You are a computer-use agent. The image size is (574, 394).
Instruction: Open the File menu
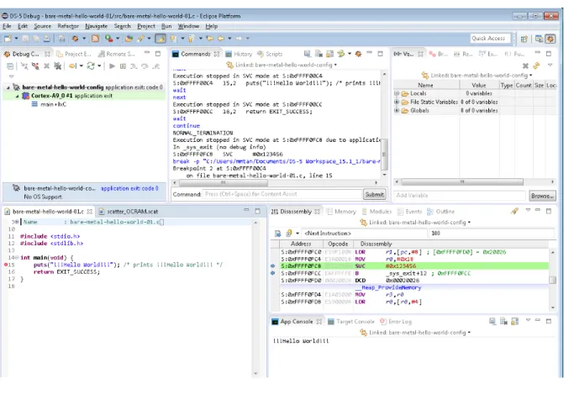[7, 26]
